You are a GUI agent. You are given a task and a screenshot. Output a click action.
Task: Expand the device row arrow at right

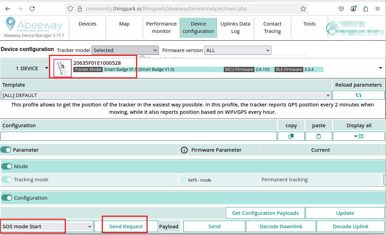(x=380, y=68)
